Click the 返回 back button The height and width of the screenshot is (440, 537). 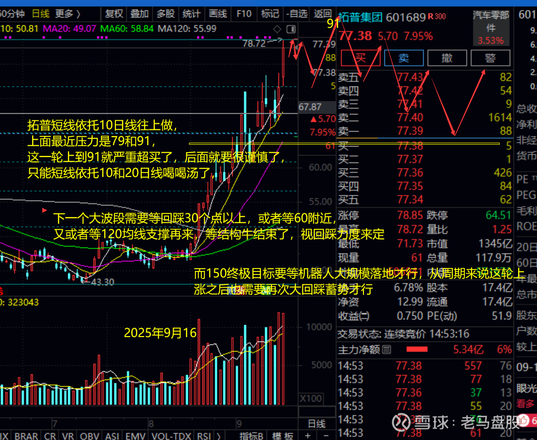tap(323, 14)
